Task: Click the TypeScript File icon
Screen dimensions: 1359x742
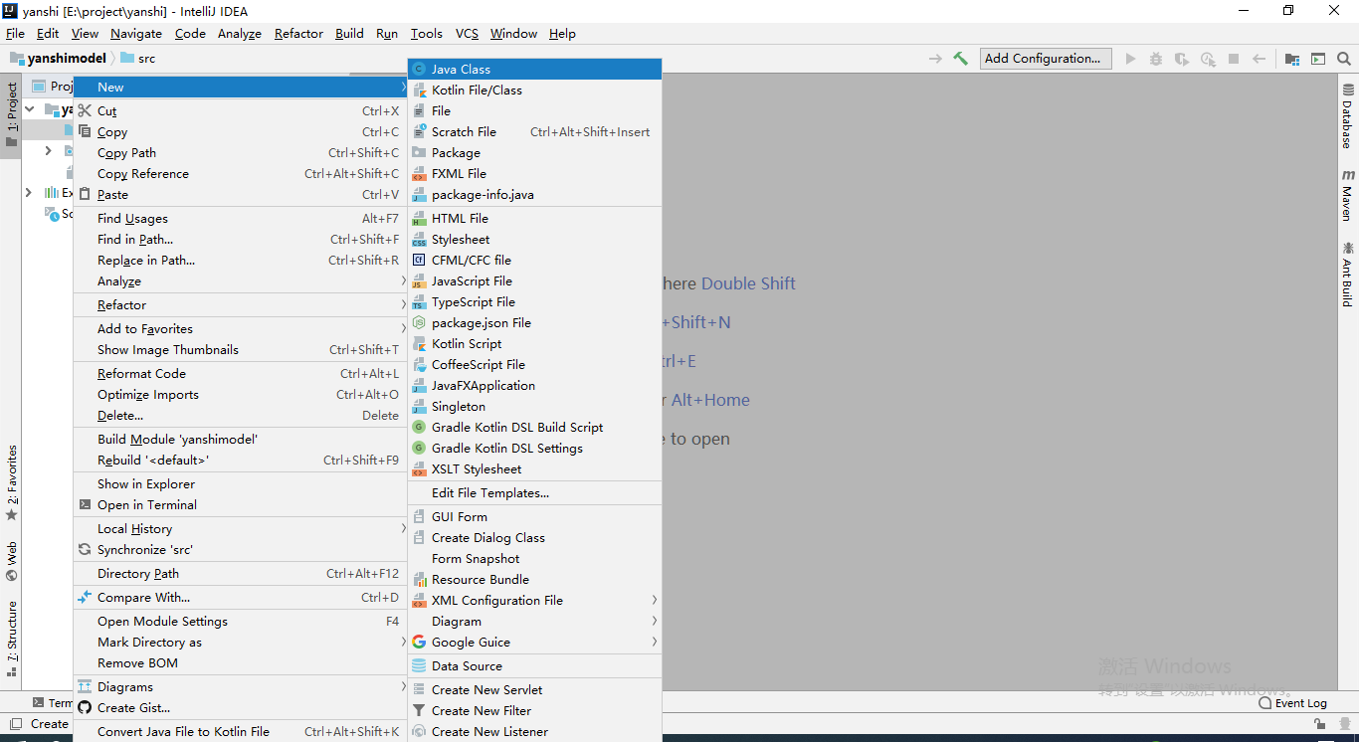Action: click(419, 301)
